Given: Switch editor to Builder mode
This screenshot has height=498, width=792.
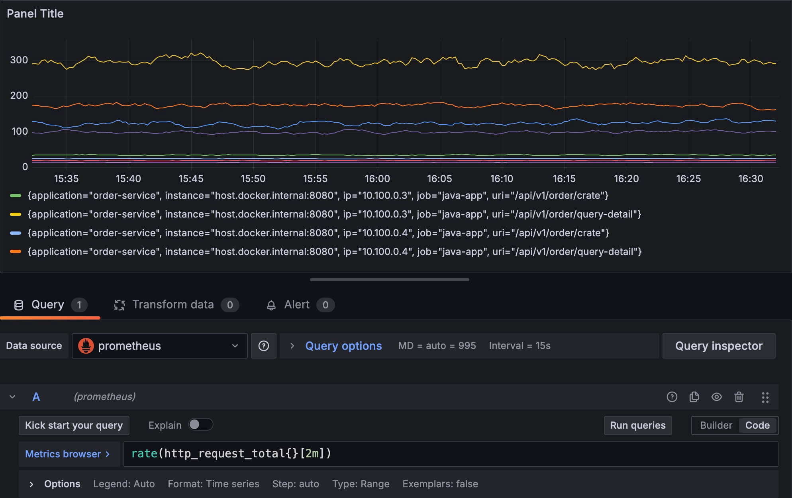Looking at the screenshot, I should (716, 425).
